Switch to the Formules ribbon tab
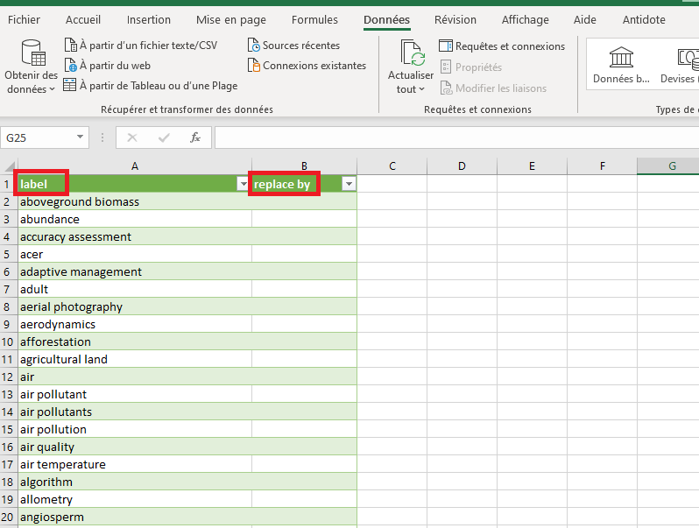The image size is (699, 528). pos(314,19)
